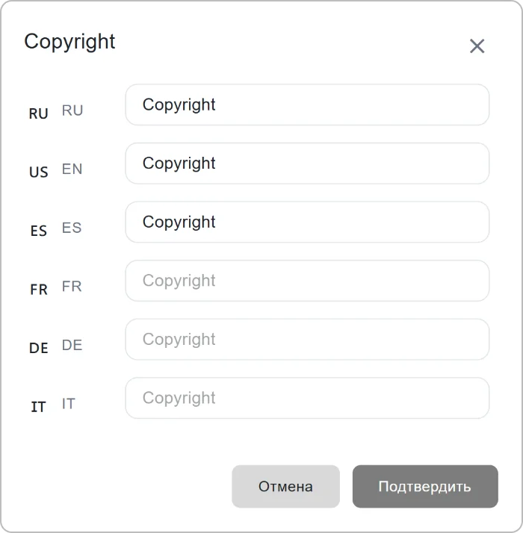Focus the EN Copyright text field
The width and height of the screenshot is (523, 533).
pos(307,163)
